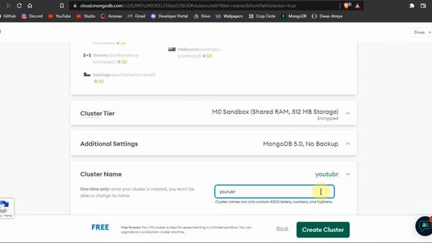Click the forward navigation arrow icon
This screenshot has width=432, height=243.
coord(8,5)
